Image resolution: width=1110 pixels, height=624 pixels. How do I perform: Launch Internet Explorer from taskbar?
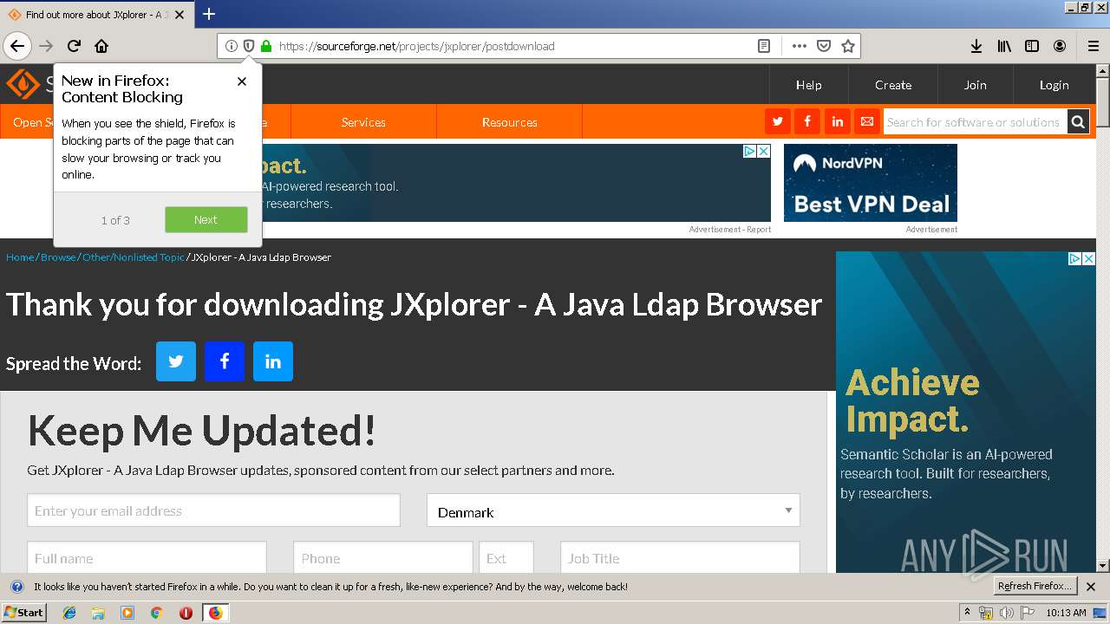(69, 613)
